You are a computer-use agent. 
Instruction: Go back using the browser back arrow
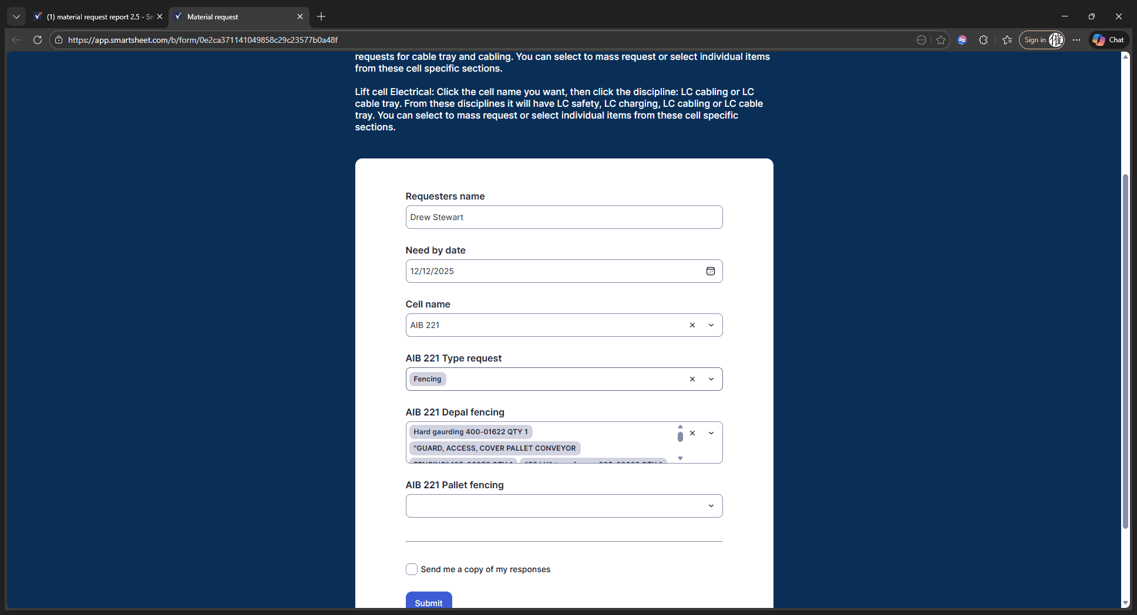(16, 40)
